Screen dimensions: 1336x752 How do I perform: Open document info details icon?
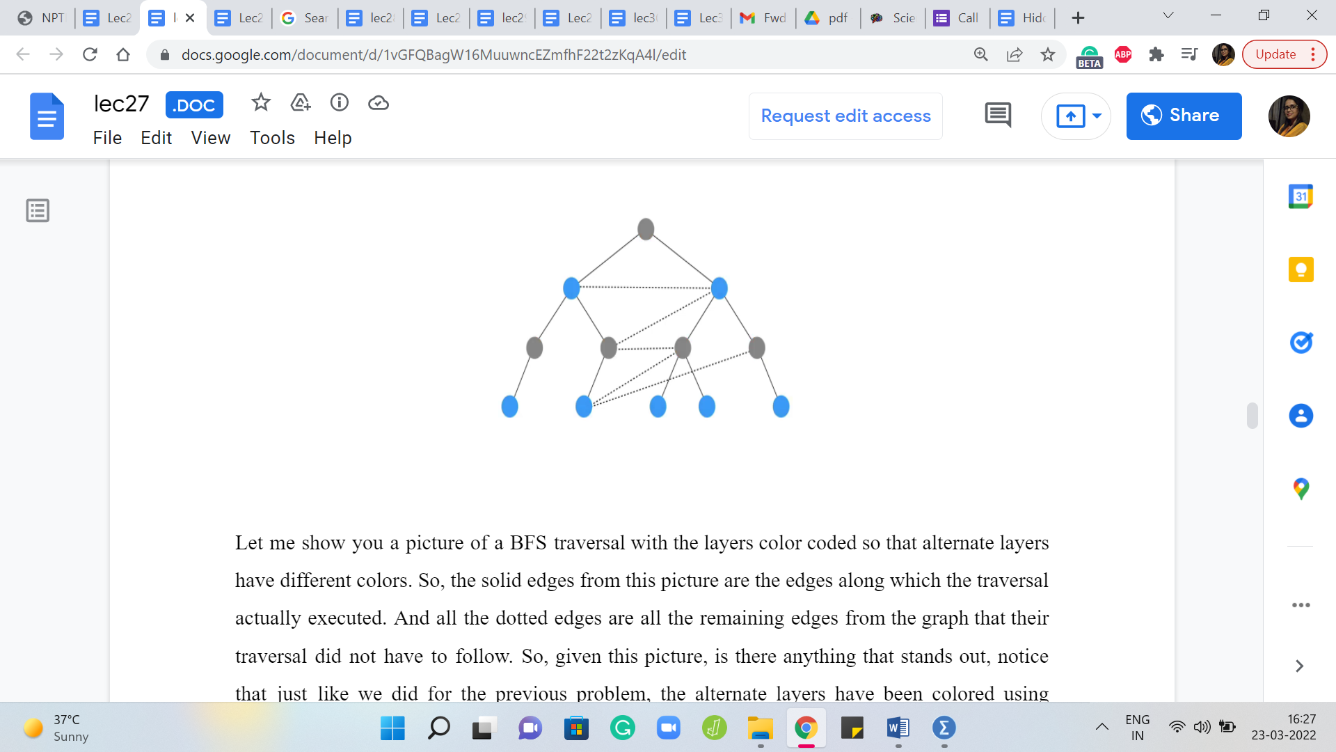tap(339, 103)
